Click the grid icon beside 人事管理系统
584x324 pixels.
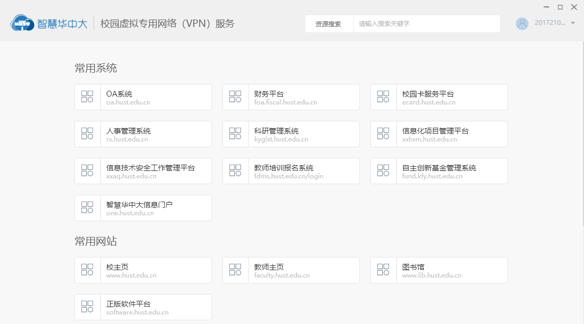tap(87, 134)
